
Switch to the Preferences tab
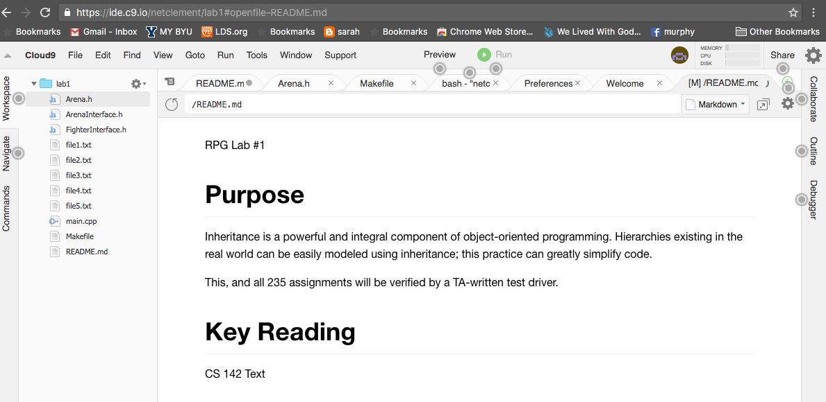tap(548, 83)
